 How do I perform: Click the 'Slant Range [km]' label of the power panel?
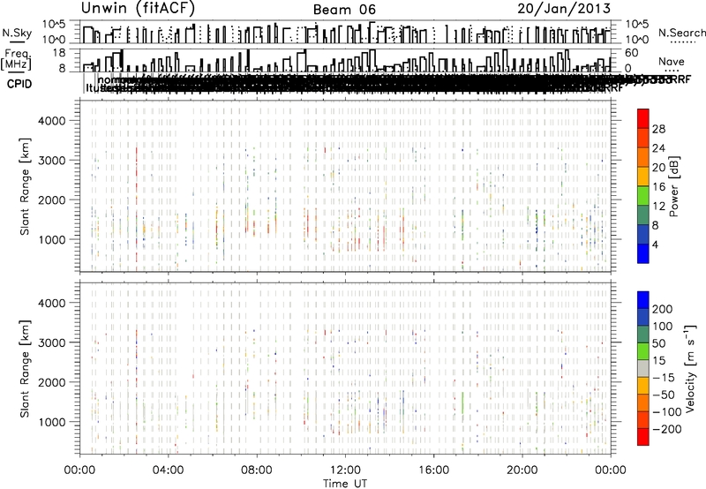point(25,186)
